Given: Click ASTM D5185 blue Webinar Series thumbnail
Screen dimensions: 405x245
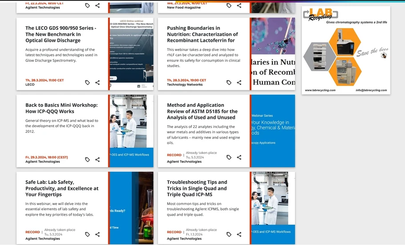Looking at the screenshot, I should (273, 131).
